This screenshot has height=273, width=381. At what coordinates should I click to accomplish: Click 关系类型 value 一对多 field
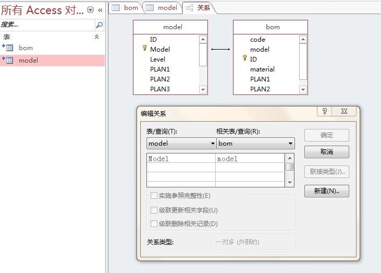(x=253, y=242)
